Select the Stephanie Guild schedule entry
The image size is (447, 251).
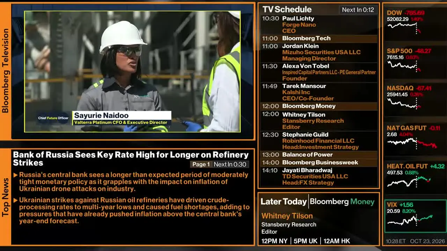(319, 140)
